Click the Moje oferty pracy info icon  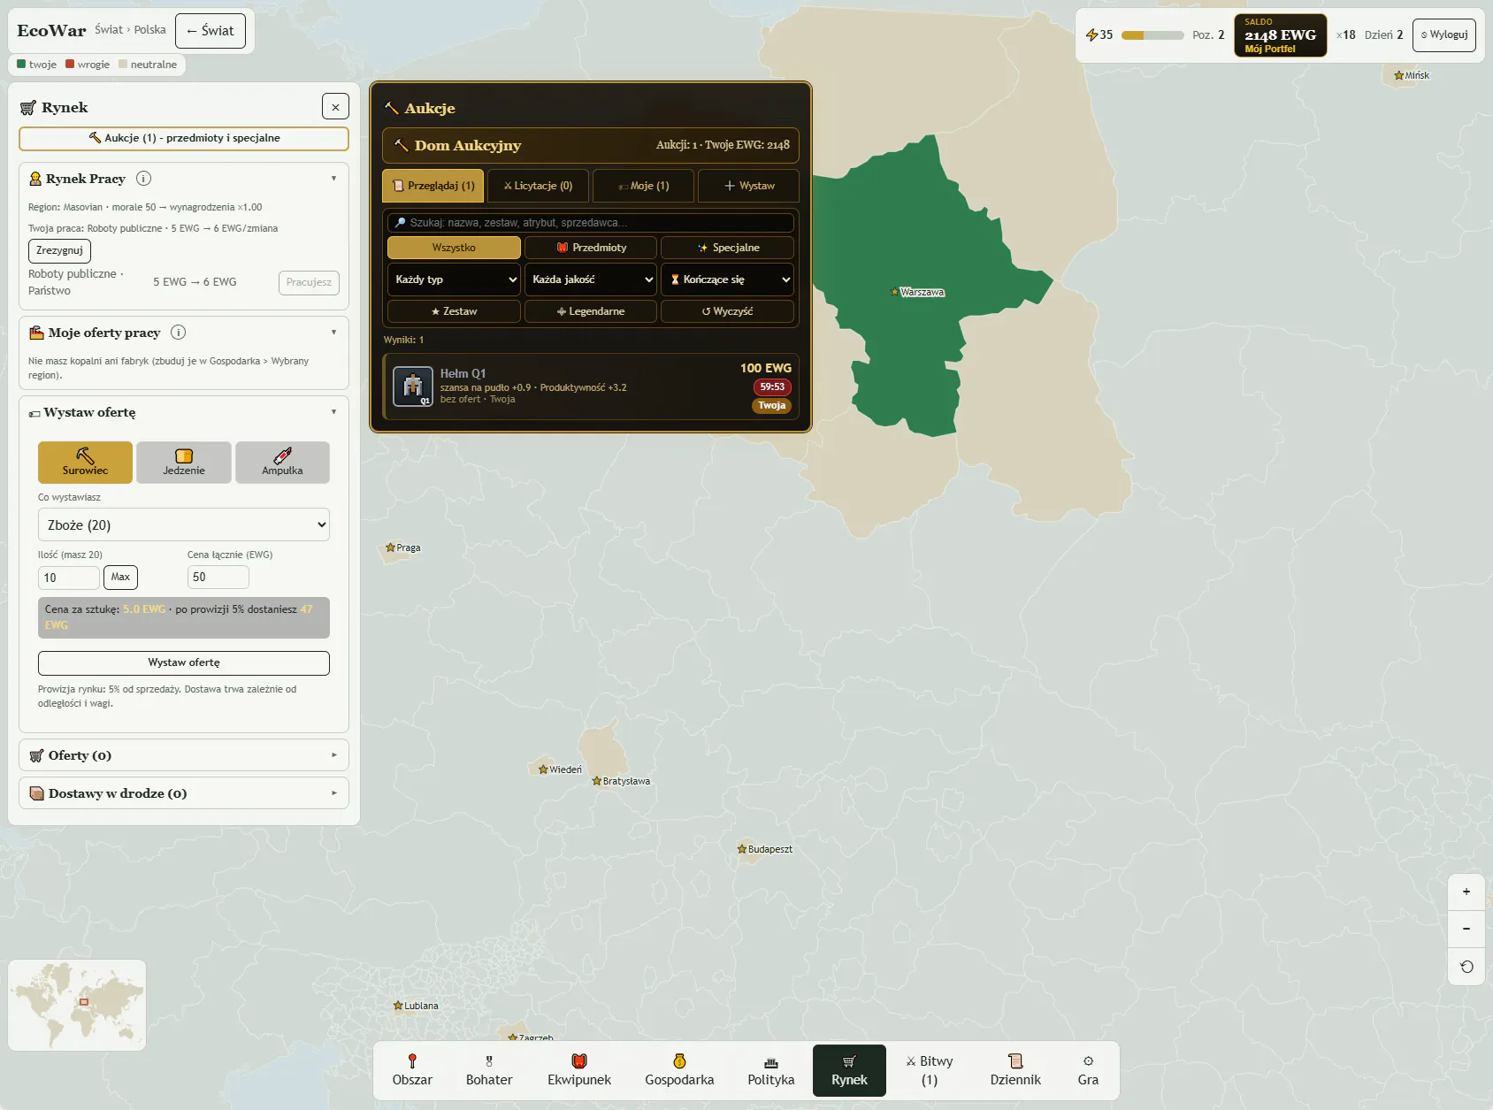click(178, 333)
